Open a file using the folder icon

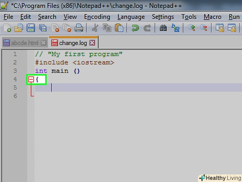tap(19, 28)
